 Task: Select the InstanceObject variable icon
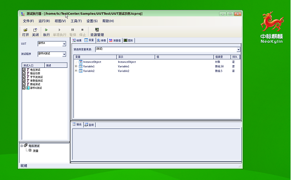click(x=81, y=62)
